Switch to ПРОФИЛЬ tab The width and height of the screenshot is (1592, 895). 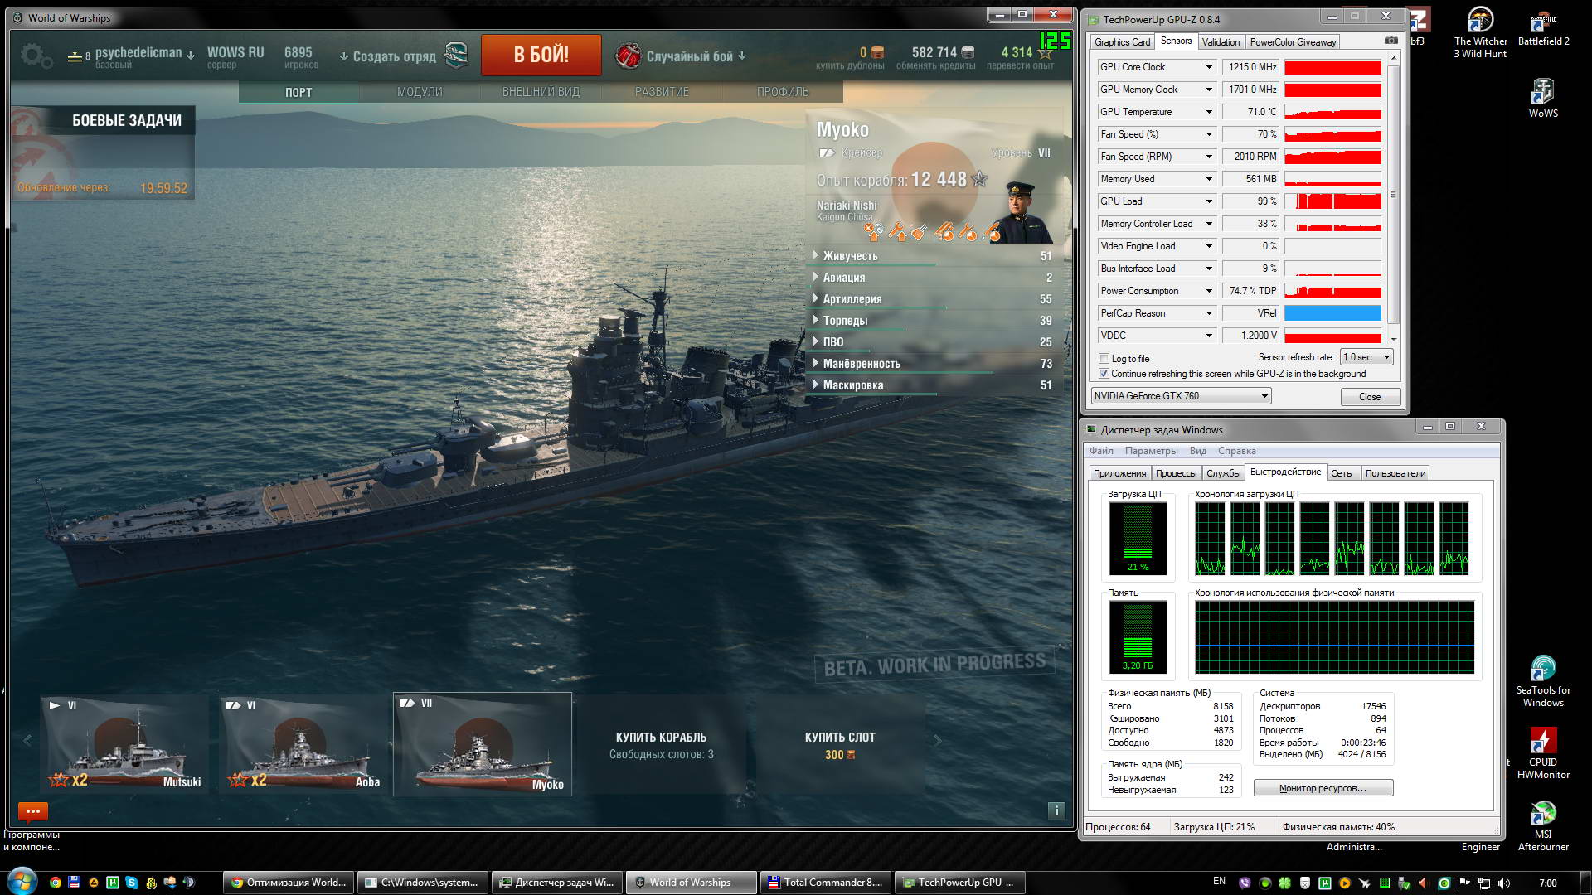783,92
